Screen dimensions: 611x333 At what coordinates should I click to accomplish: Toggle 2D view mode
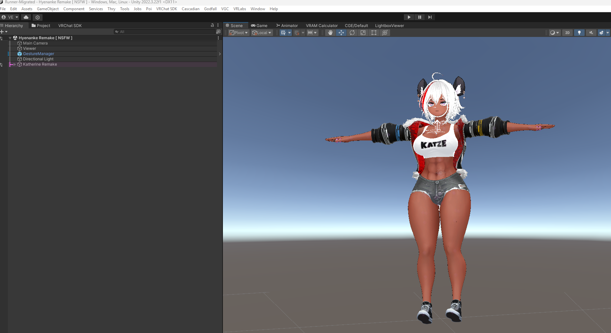coord(567,33)
